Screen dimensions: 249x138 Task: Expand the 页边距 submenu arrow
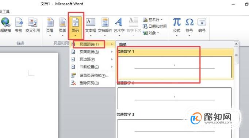click(112, 59)
